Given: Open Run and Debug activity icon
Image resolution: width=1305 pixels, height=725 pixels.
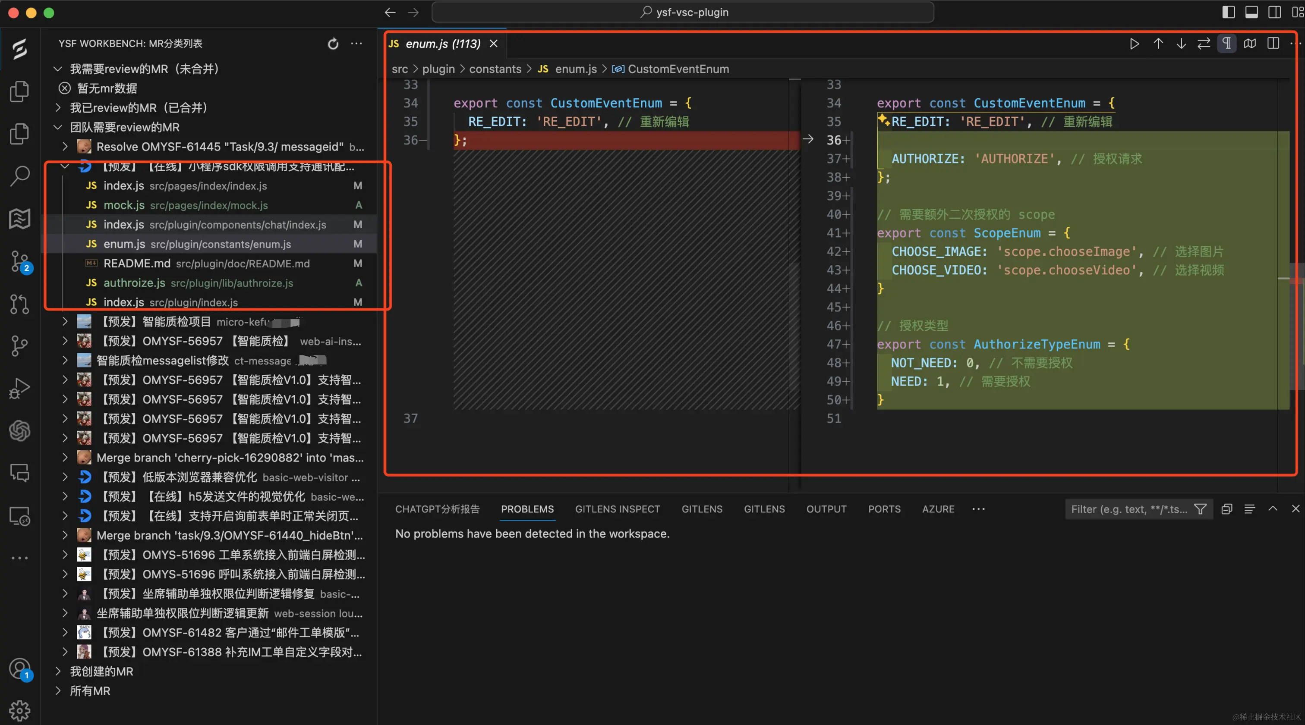Looking at the screenshot, I should click(19, 389).
